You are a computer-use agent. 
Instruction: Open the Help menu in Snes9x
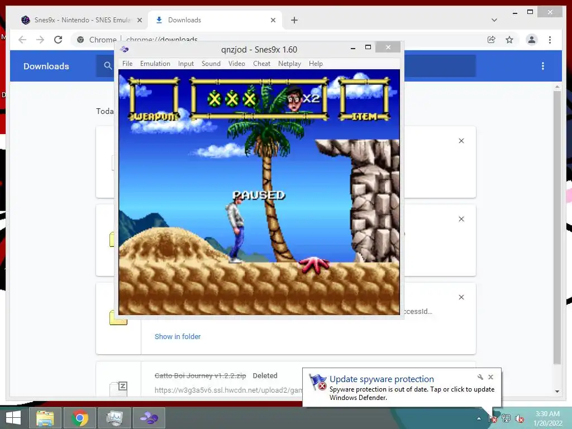(x=316, y=64)
